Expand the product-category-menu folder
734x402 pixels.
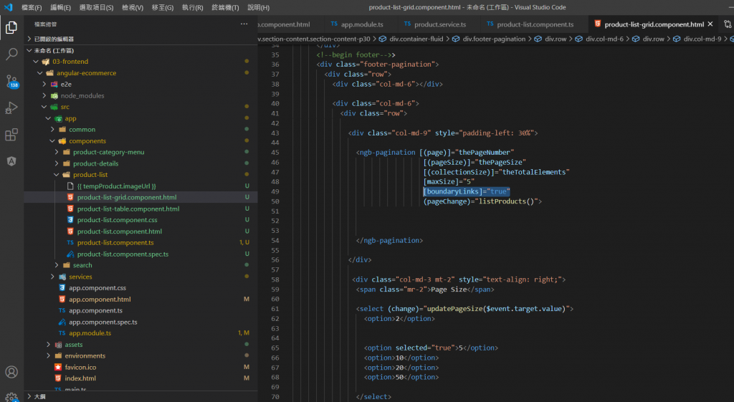pyautogui.click(x=108, y=152)
